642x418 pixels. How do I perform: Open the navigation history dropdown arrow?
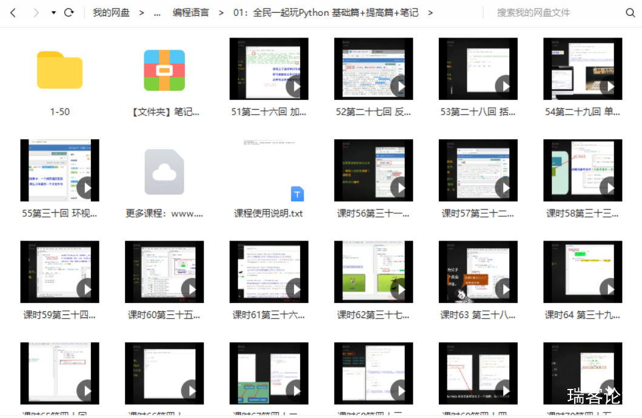pos(53,13)
